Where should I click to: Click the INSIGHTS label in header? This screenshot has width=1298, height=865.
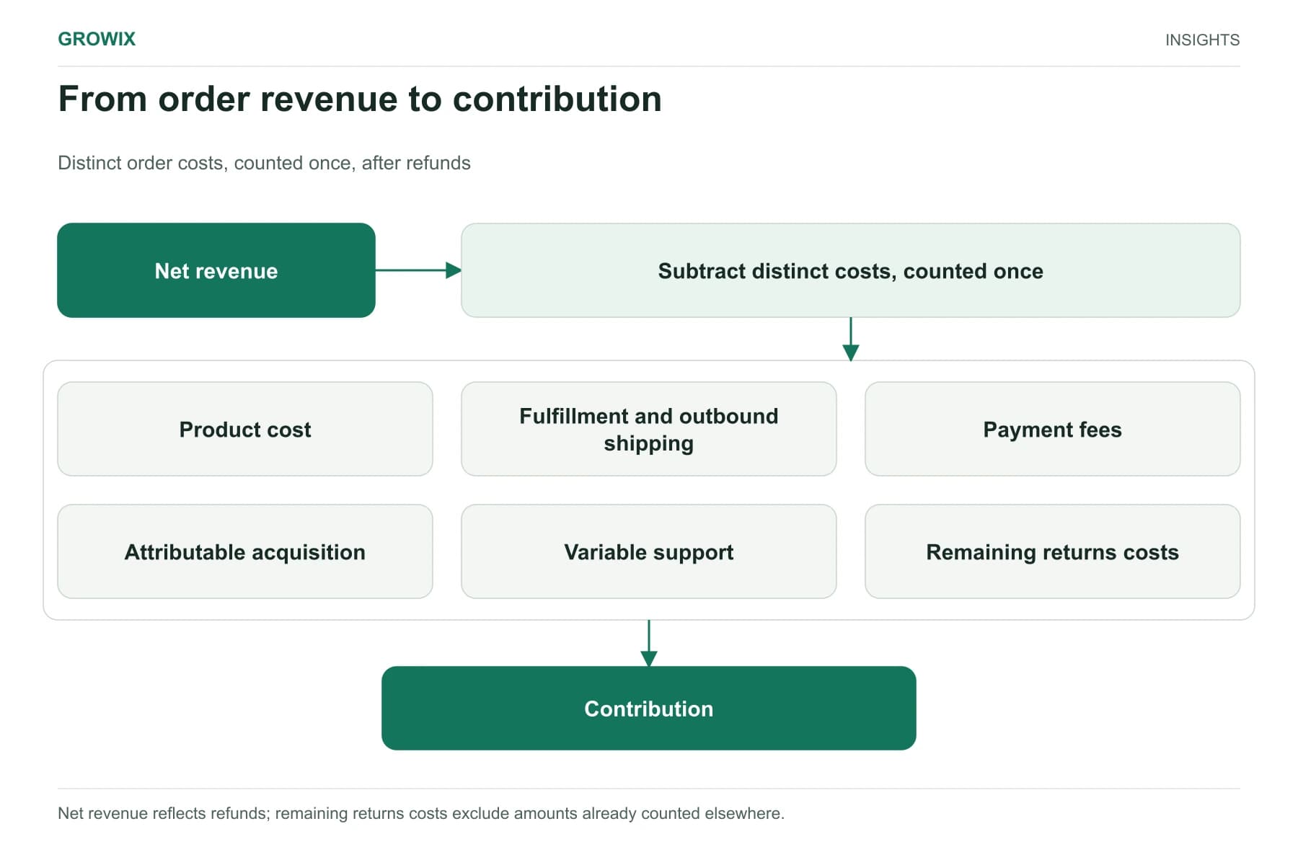(x=1202, y=40)
